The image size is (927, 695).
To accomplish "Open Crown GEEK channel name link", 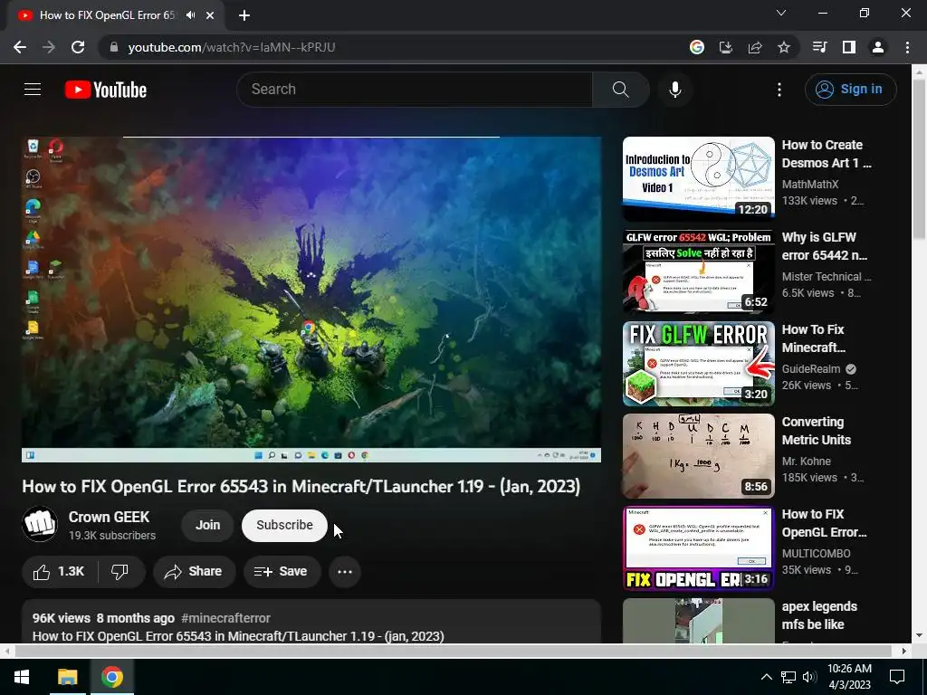I will 110,517.
